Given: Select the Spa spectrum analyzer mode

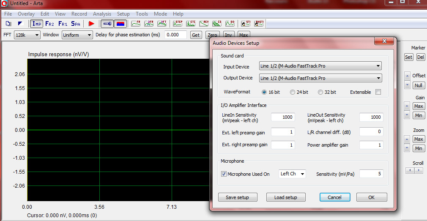Looking at the screenshot, I should tap(76, 24).
